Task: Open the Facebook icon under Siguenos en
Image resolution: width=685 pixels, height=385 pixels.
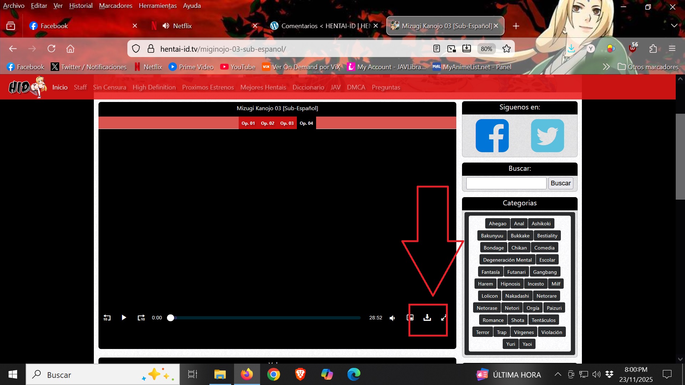Action: tap(492, 136)
